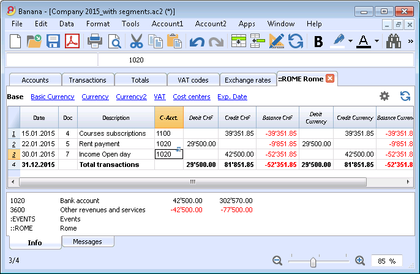Viewport: 420px width, 274px height.
Task: Open the Edit menu
Action: pyautogui.click(x=41, y=24)
